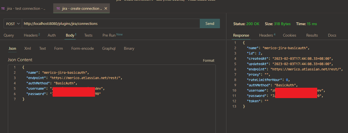The image size is (348, 133).
Task: Open the POST method dropdown
Action: point(13,24)
